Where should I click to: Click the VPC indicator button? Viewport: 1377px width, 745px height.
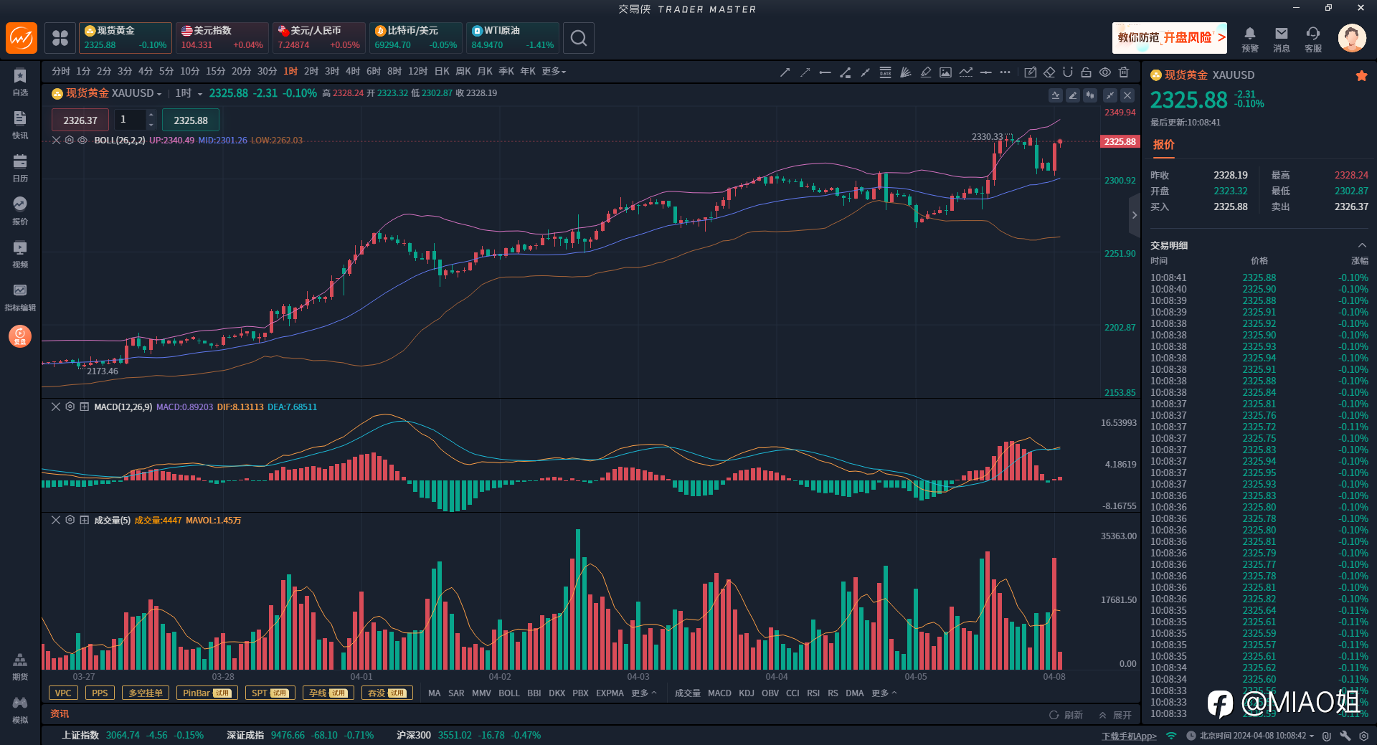[63, 693]
